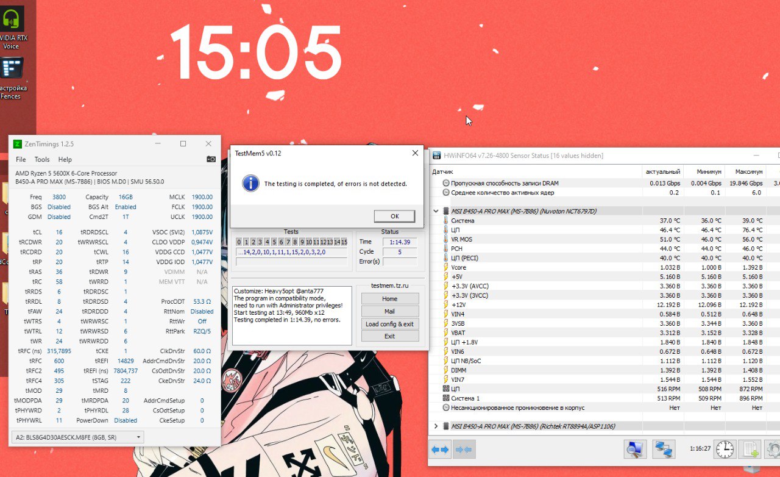
Task: Toggle test 10 box in TestMem5
Action: 310,242
